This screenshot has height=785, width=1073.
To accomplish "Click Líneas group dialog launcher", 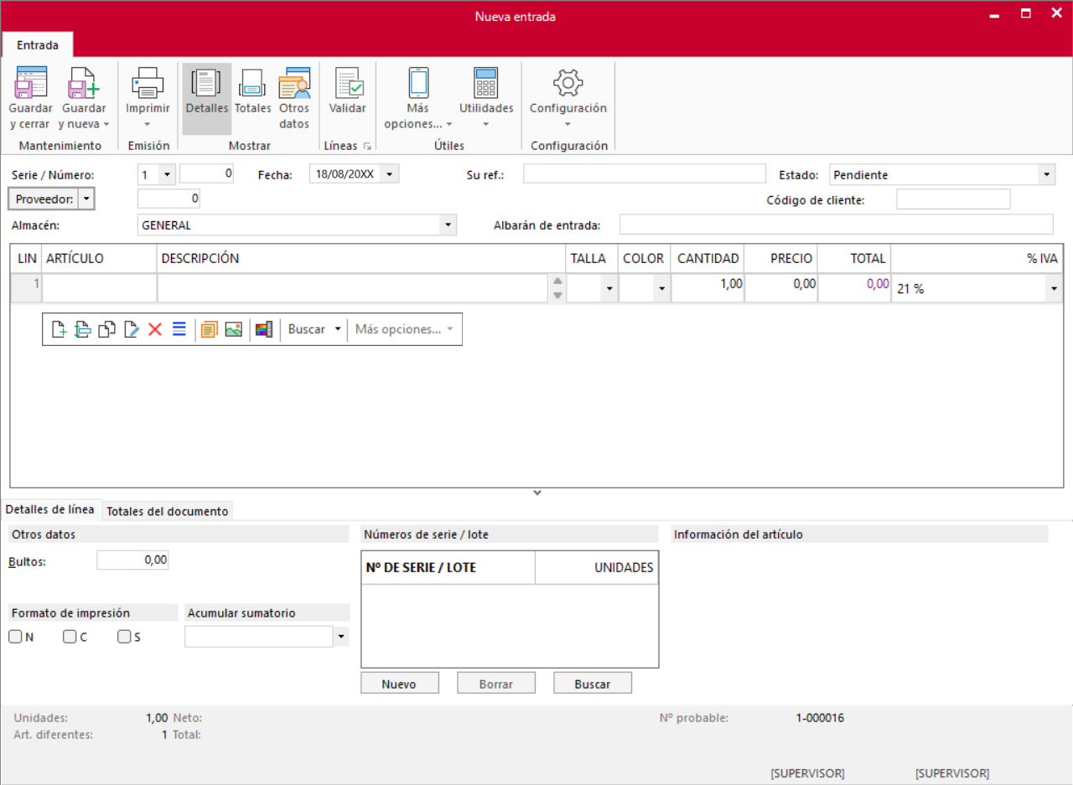I will 366,147.
